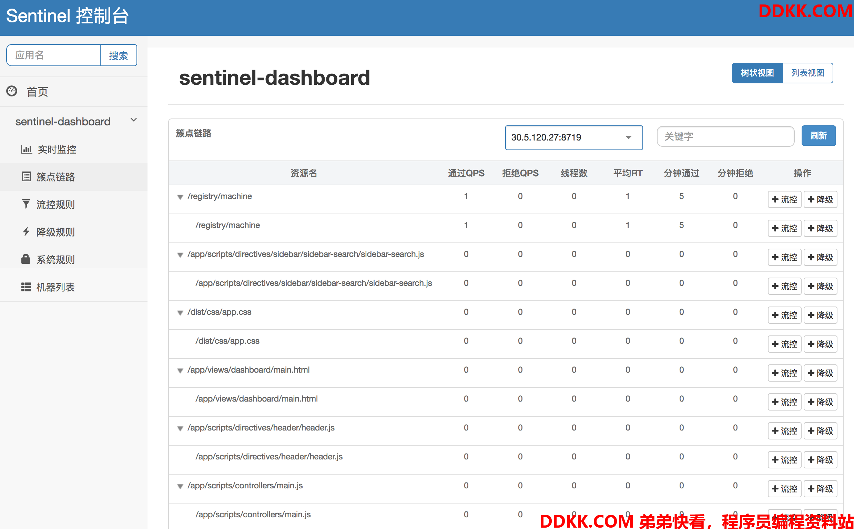Add 降级 for child /dist/css/app.css row
Image resolution: width=854 pixels, height=529 pixels.
click(820, 344)
